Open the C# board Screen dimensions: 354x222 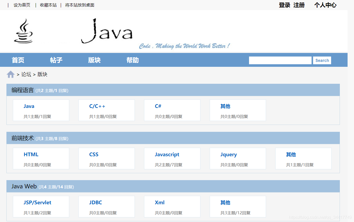158,106
